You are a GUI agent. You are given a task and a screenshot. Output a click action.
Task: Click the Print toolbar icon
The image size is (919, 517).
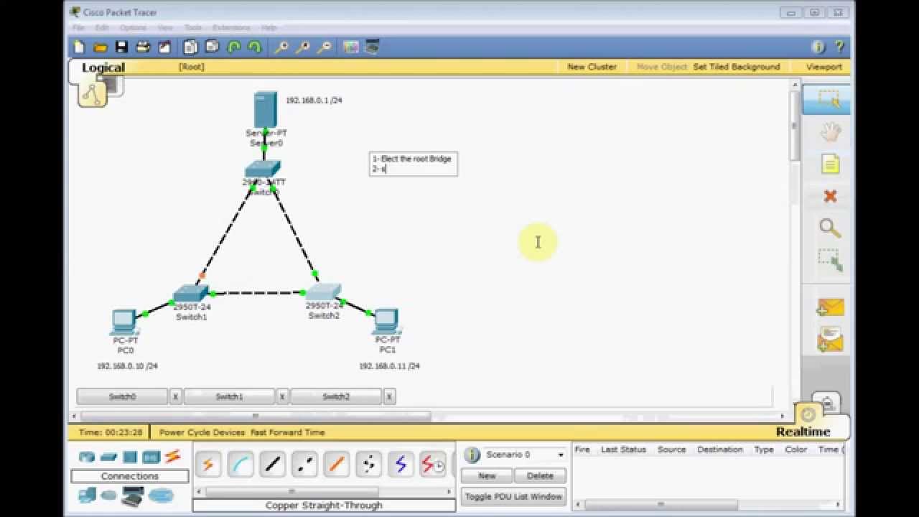pyautogui.click(x=143, y=47)
